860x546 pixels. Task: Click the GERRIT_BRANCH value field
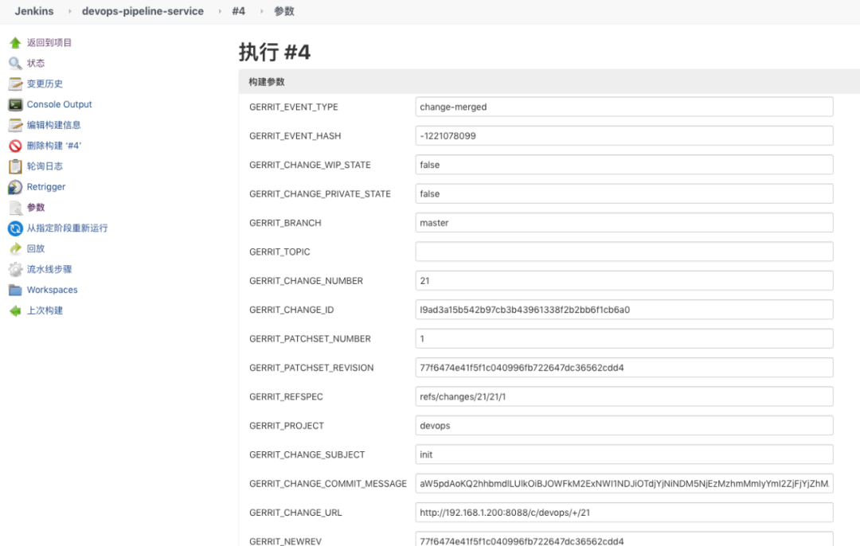tap(623, 222)
